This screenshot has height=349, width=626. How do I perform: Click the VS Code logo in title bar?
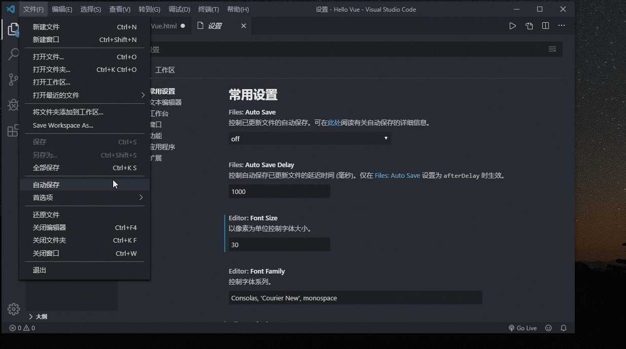pos(10,9)
